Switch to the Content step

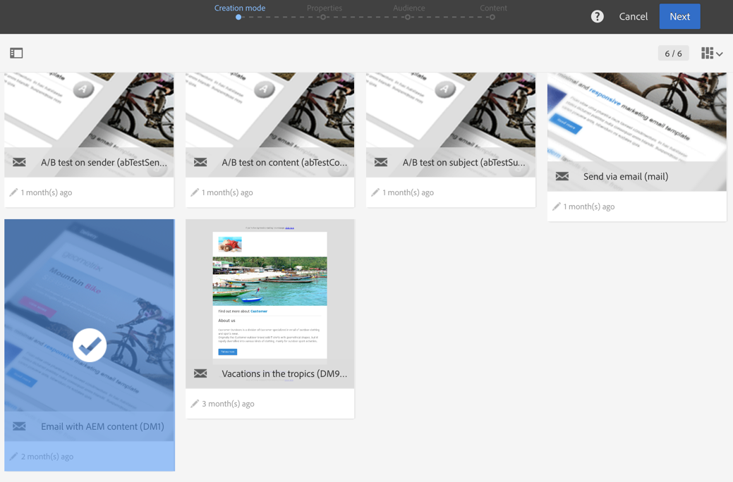[493, 8]
